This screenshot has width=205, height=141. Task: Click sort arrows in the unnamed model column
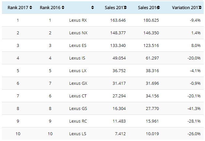[92, 7]
